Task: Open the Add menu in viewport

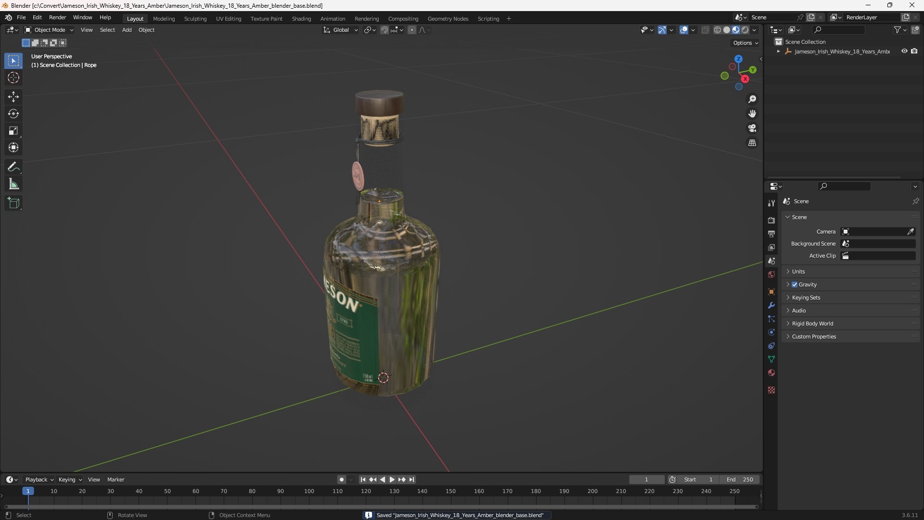Action: pos(127,30)
